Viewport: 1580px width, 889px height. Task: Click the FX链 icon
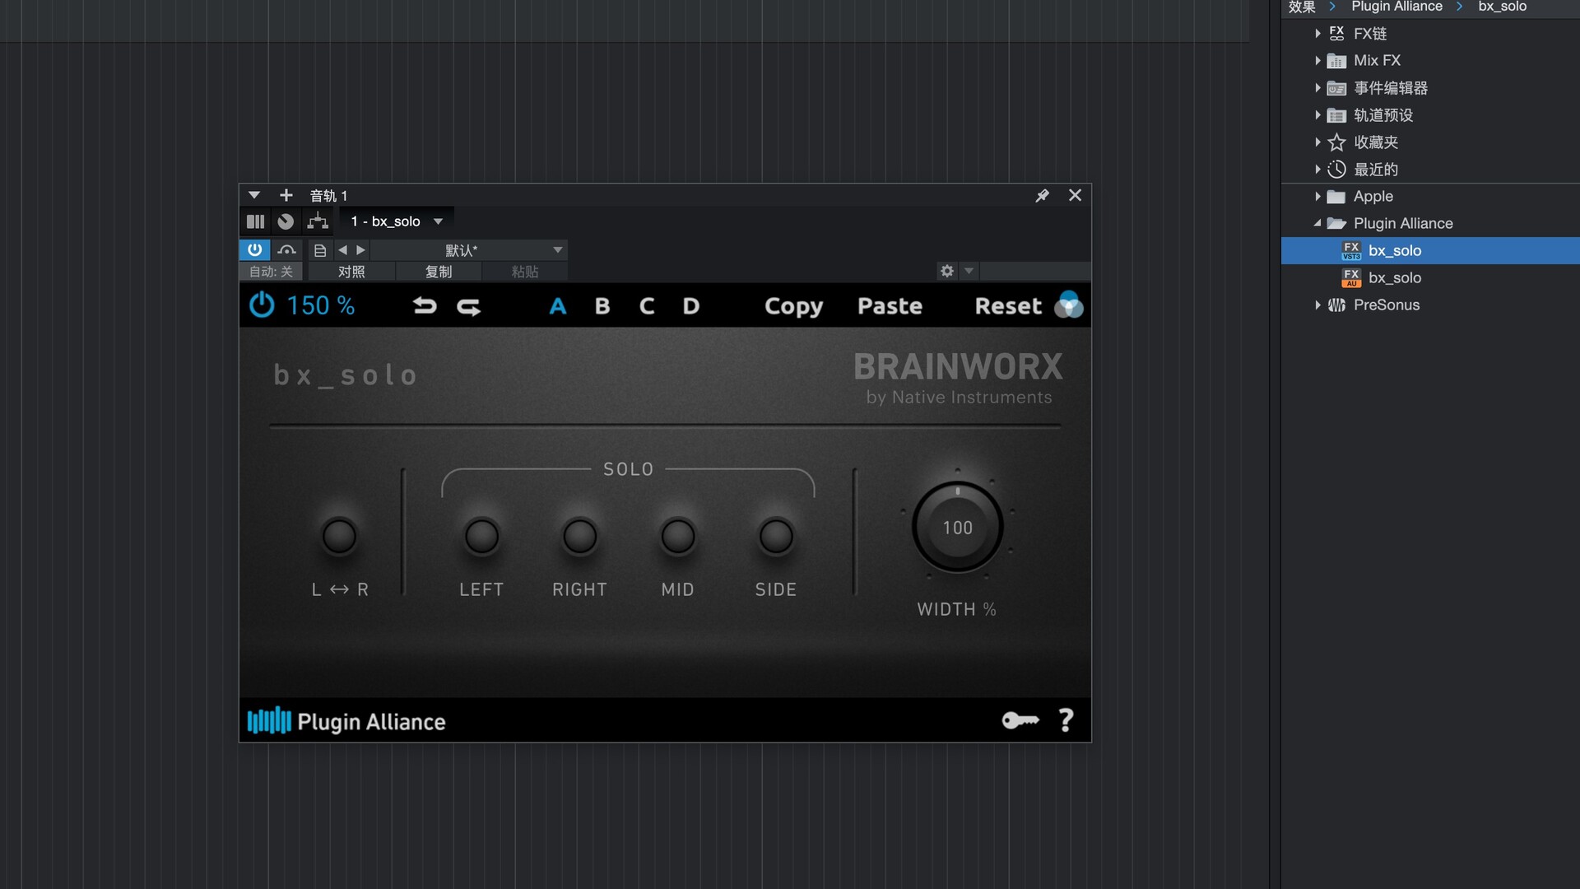[1336, 33]
